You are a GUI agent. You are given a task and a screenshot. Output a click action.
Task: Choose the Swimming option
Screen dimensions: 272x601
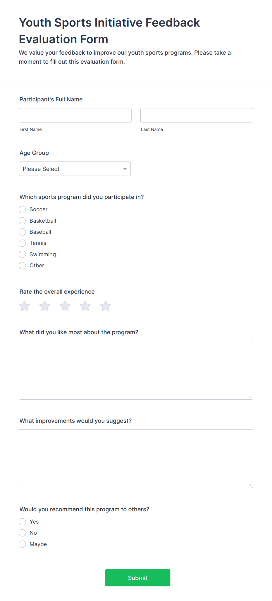point(23,254)
